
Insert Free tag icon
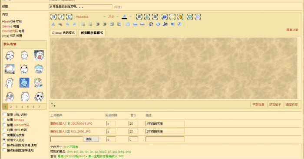[135, 24]
